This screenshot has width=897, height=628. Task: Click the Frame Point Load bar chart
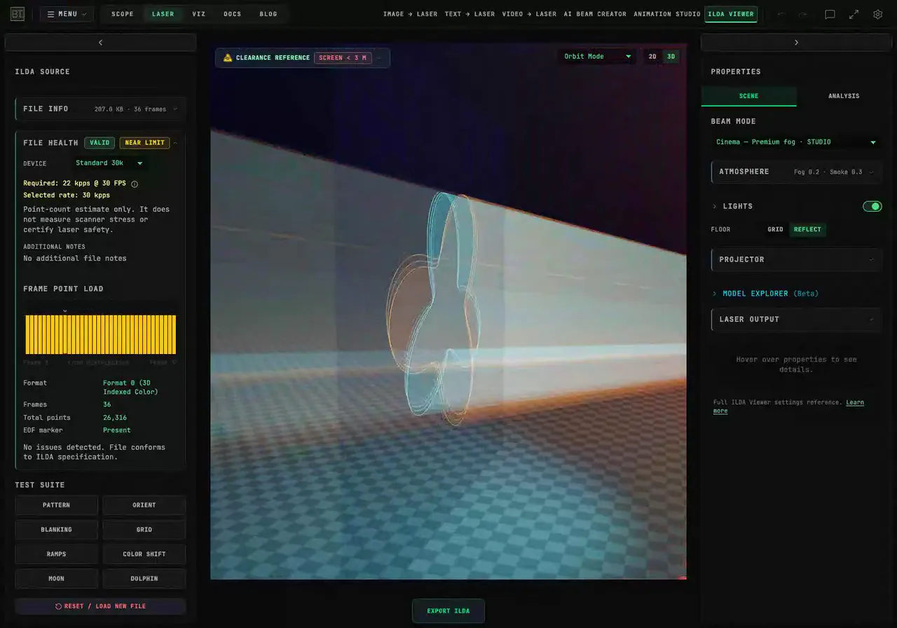[101, 334]
